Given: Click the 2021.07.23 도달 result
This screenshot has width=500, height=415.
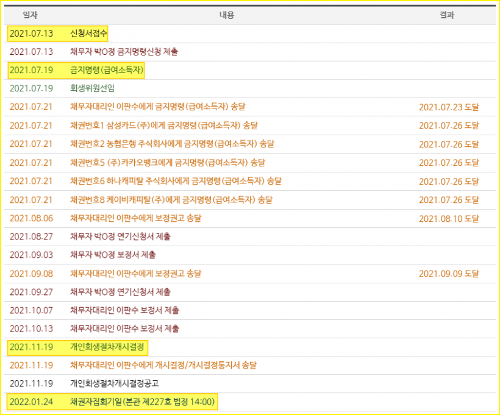Looking at the screenshot, I should 449,107.
